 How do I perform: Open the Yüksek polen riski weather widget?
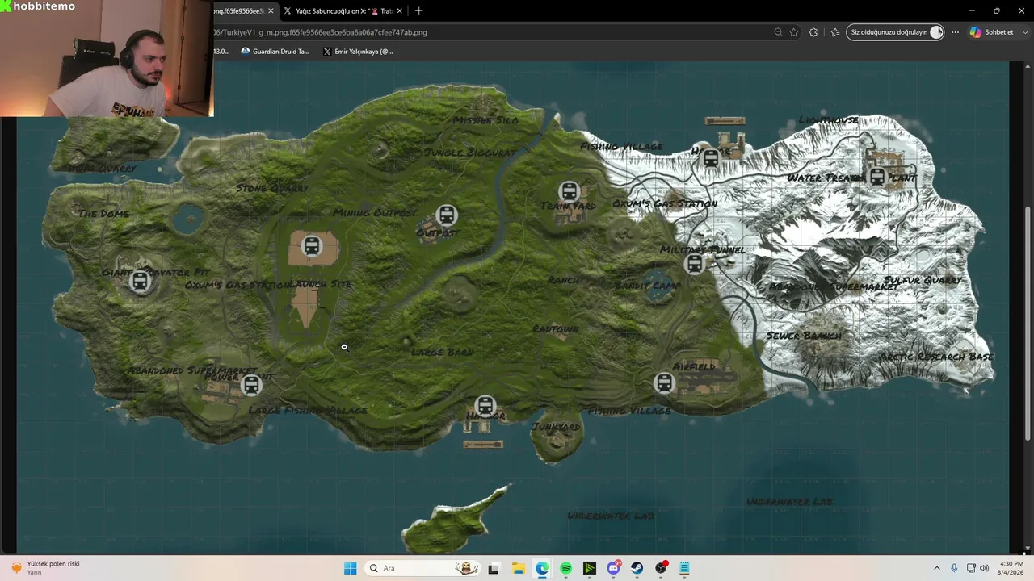coord(46,568)
